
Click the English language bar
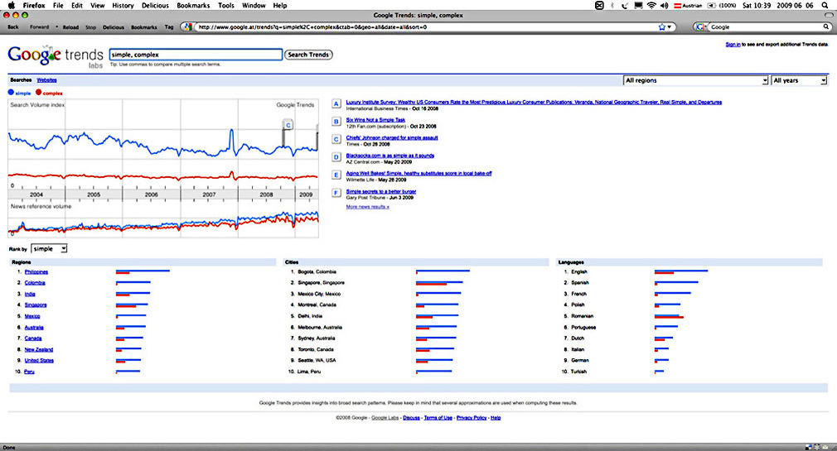tap(681, 272)
